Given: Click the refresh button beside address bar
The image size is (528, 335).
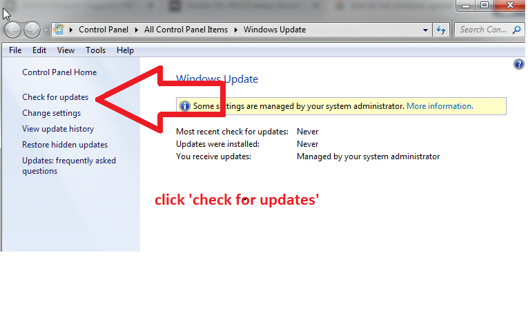Looking at the screenshot, I should 441,30.
